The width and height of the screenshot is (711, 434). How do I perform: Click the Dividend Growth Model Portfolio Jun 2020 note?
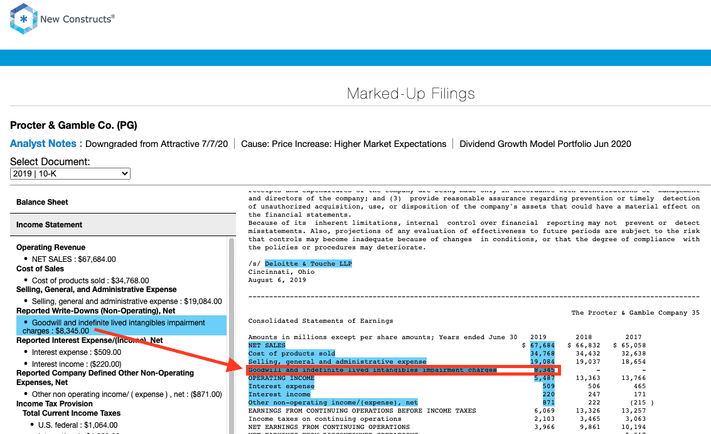545,144
